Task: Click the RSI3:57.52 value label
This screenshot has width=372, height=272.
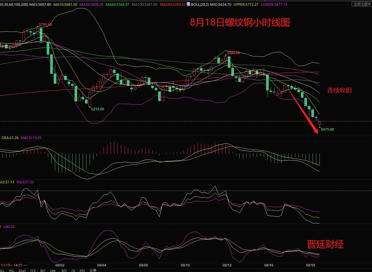Action: (25, 182)
